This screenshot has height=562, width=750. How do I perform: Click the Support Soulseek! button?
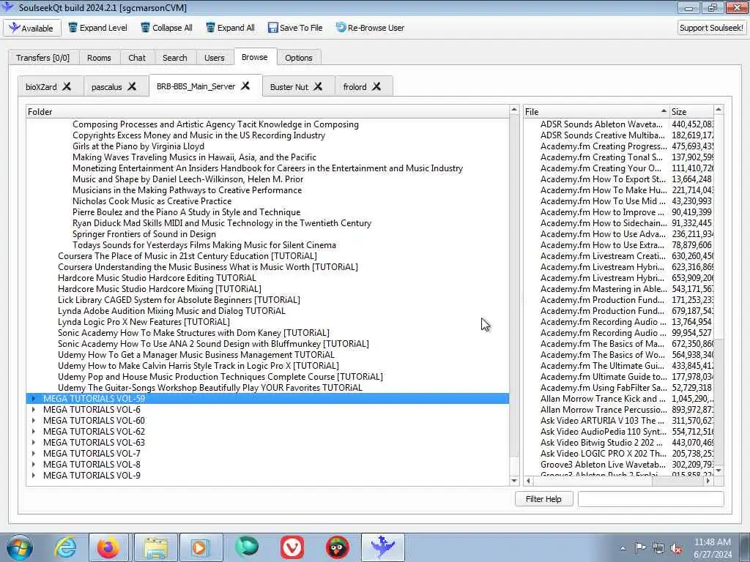click(711, 28)
